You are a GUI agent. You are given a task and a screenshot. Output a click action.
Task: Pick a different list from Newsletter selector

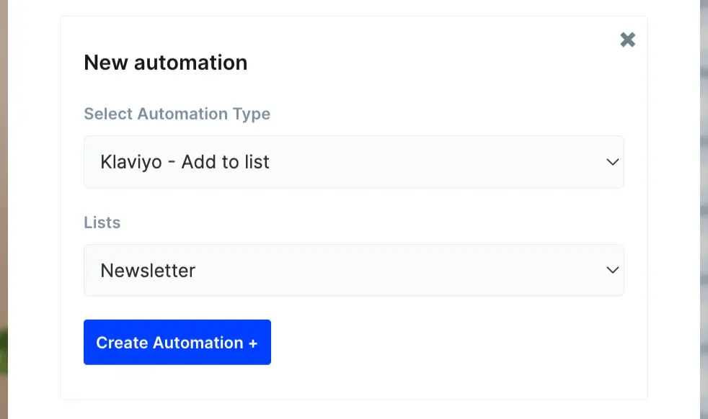click(x=353, y=271)
